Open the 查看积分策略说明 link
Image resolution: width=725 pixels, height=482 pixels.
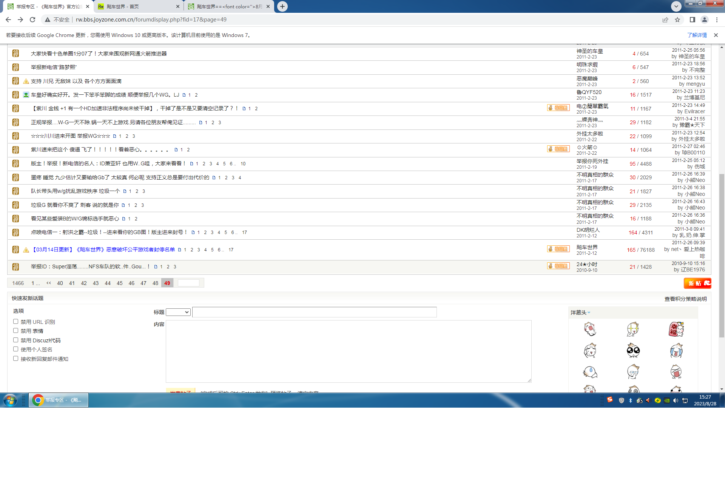pyautogui.click(x=685, y=299)
